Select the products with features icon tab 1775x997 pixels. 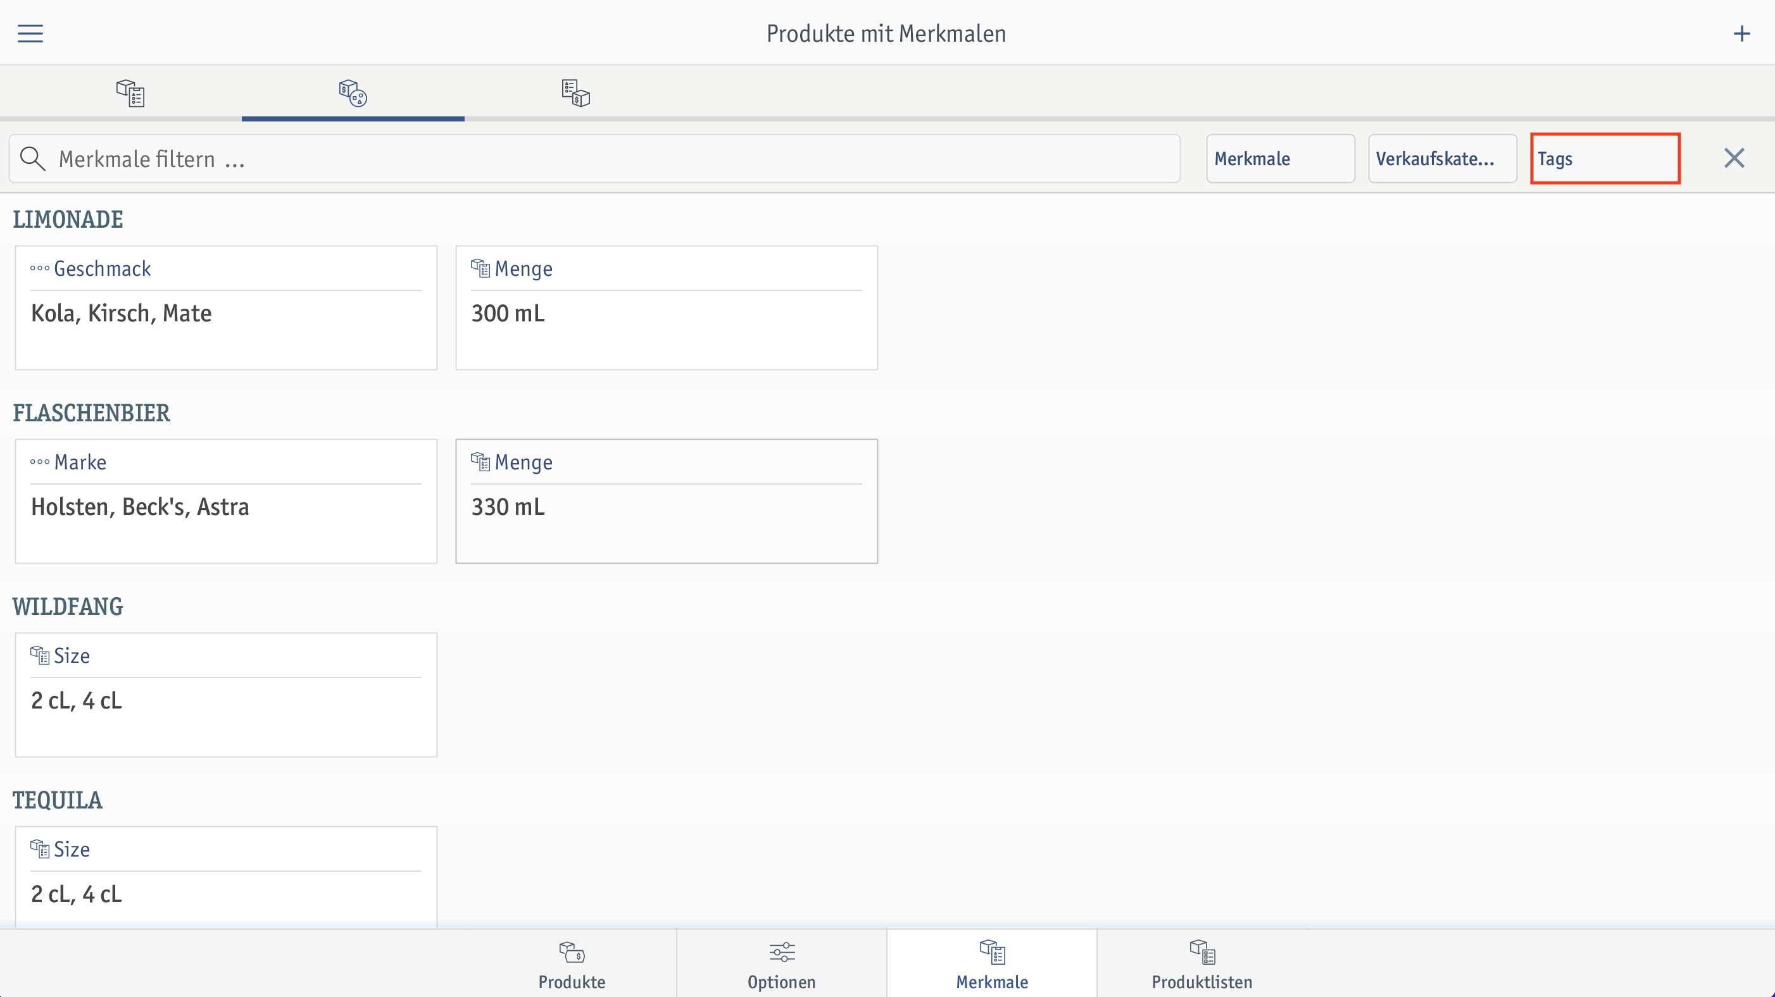353,93
